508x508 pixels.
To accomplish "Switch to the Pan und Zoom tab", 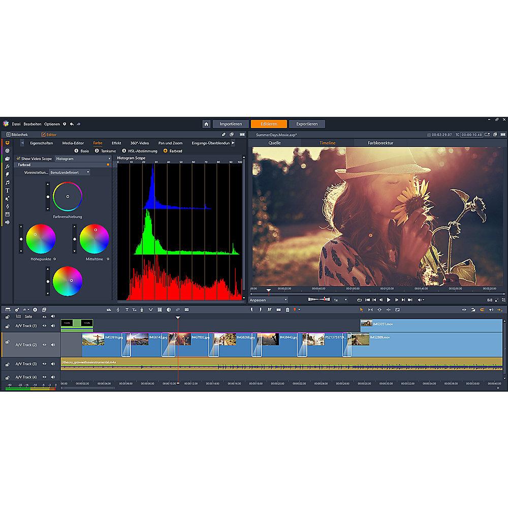I will 170,143.
